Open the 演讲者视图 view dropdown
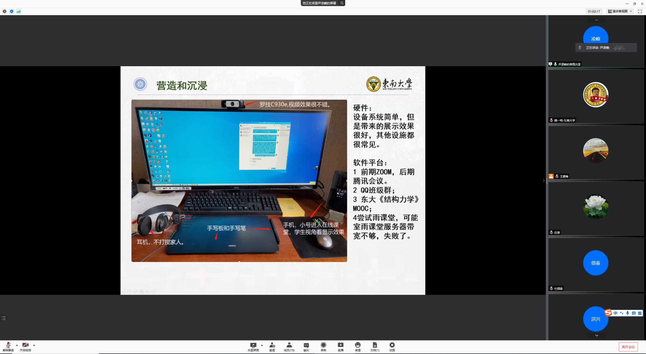 pyautogui.click(x=620, y=11)
